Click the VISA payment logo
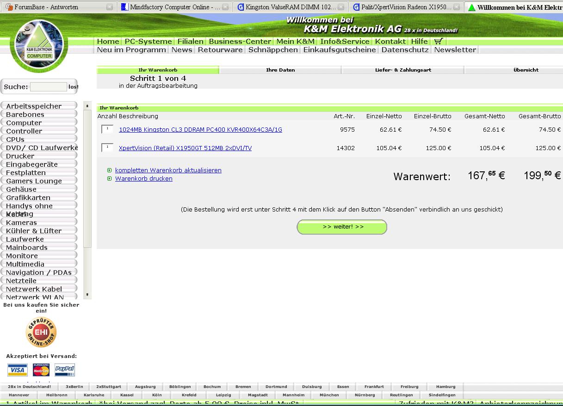Screen dimensions: 563x406 point(18,370)
